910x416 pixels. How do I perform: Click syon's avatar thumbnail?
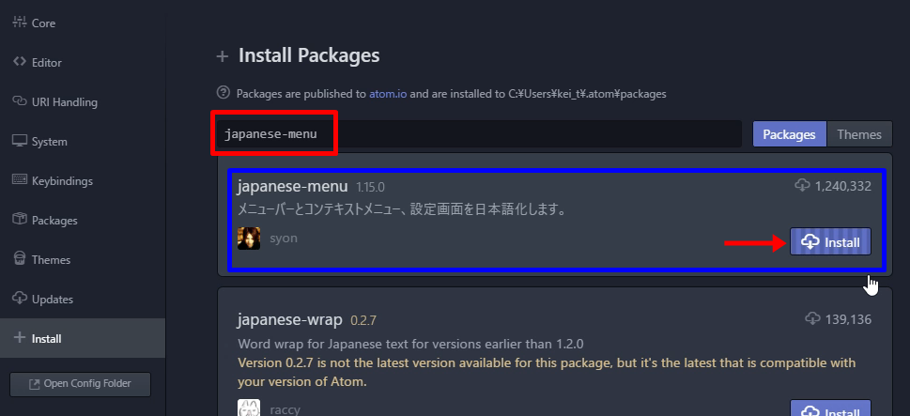pyautogui.click(x=248, y=239)
